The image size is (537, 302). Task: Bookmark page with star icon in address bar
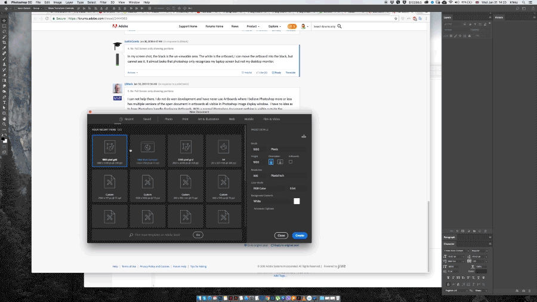[x=396, y=19]
